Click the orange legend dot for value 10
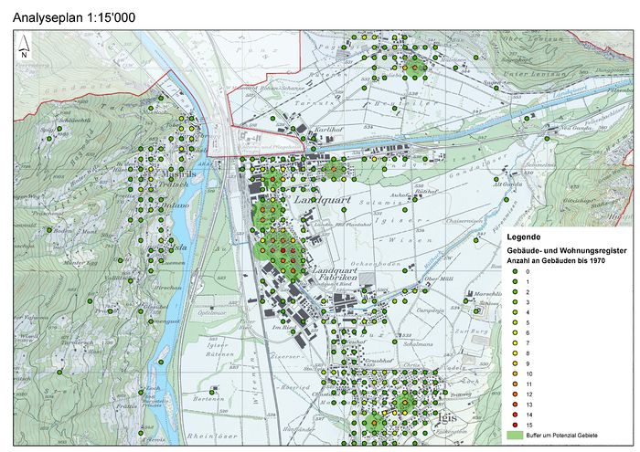 click(517, 374)
